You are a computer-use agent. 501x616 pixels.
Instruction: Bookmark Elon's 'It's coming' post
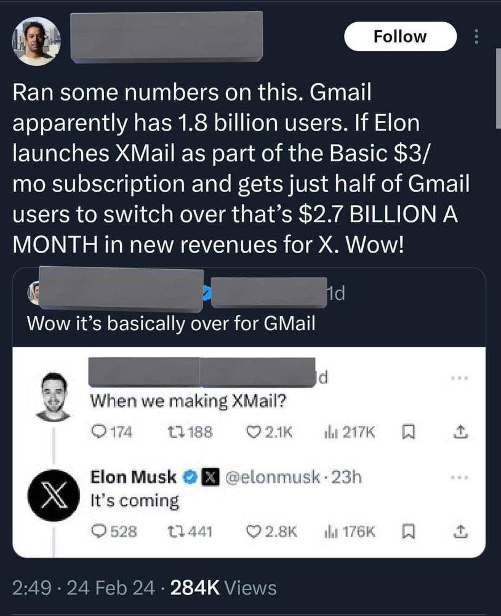click(x=406, y=530)
